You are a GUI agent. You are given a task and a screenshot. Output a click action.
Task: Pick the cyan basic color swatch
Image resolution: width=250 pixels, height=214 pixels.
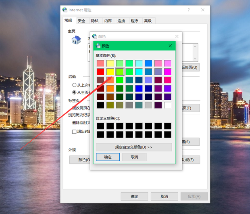tap(139, 72)
